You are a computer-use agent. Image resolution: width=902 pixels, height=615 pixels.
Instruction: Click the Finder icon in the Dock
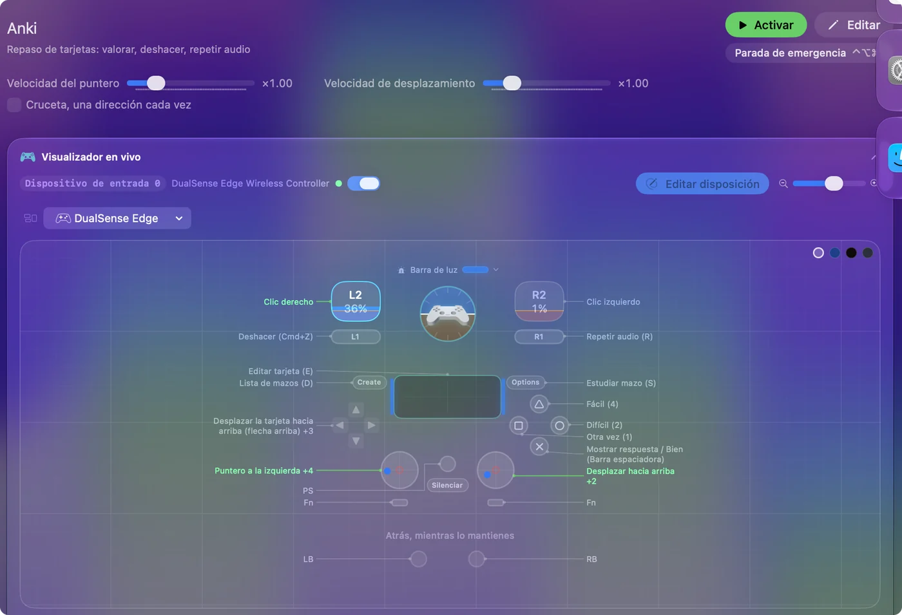pos(895,158)
